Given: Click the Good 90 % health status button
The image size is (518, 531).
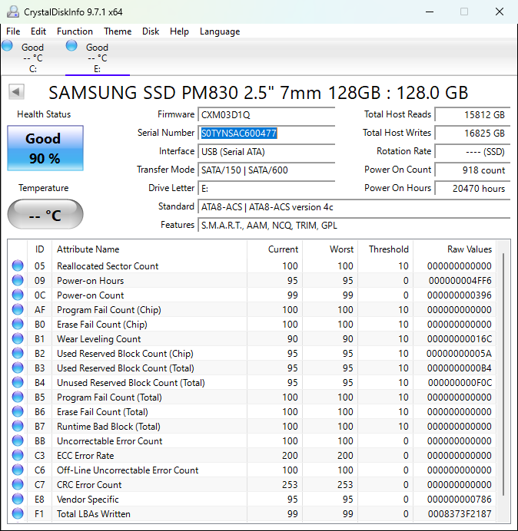Looking at the screenshot, I should tap(45, 148).
